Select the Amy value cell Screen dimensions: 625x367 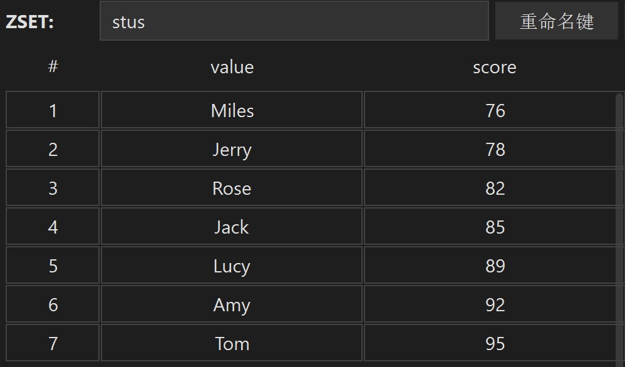(232, 304)
